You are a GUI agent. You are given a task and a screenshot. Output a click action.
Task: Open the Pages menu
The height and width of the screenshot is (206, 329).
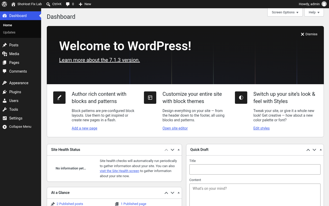click(x=21, y=63)
